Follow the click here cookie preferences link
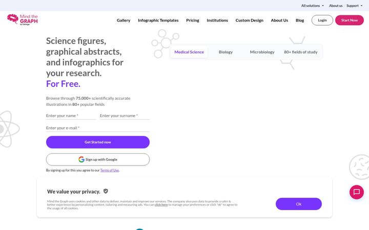Image resolution: width=369 pixels, height=230 pixels. (161, 204)
